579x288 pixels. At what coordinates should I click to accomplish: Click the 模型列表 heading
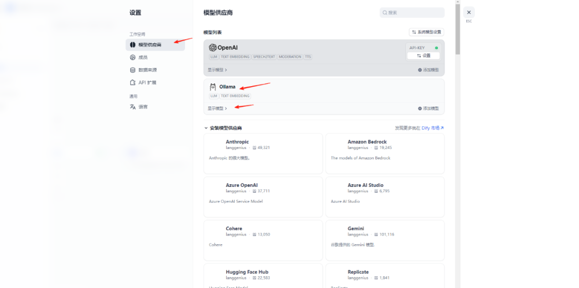click(x=213, y=33)
